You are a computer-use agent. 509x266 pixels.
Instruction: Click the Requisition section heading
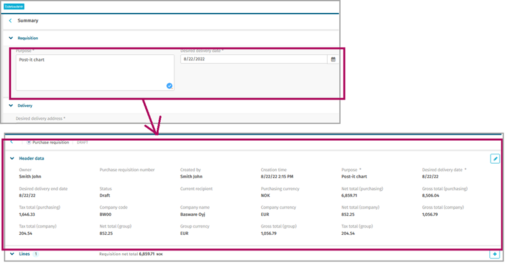click(28, 38)
